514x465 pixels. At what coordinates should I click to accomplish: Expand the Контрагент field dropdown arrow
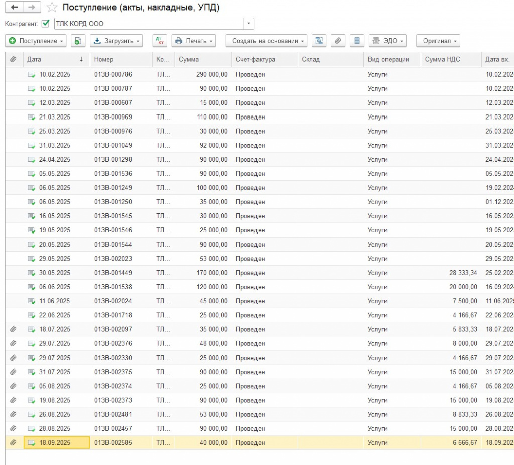[249, 24]
